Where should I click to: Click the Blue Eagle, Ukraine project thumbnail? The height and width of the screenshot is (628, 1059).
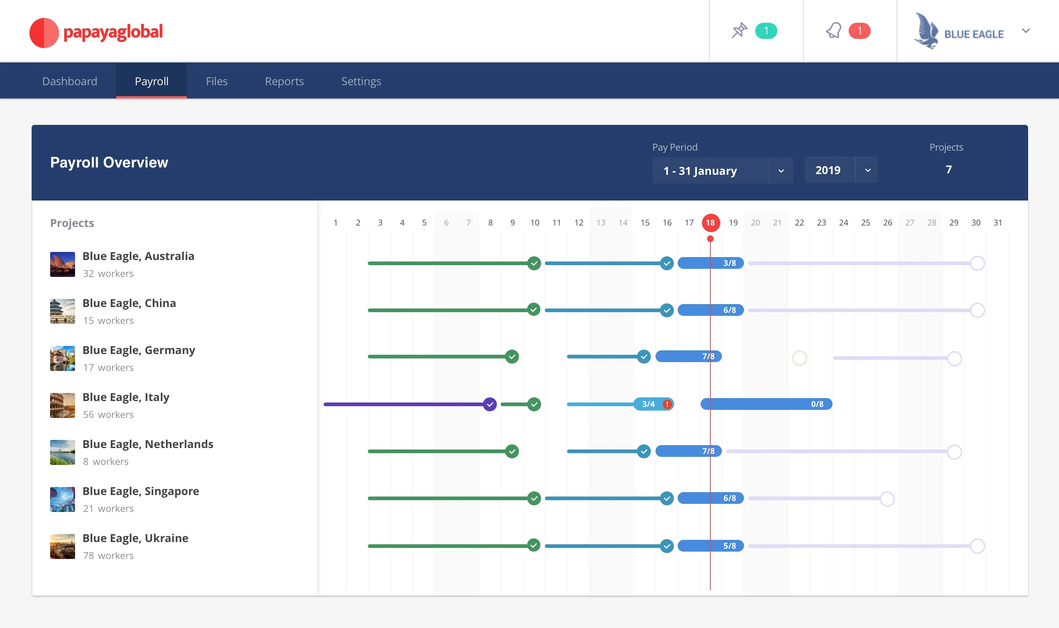(61, 545)
